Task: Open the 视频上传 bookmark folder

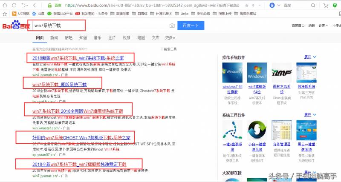Action: (x=222, y=14)
